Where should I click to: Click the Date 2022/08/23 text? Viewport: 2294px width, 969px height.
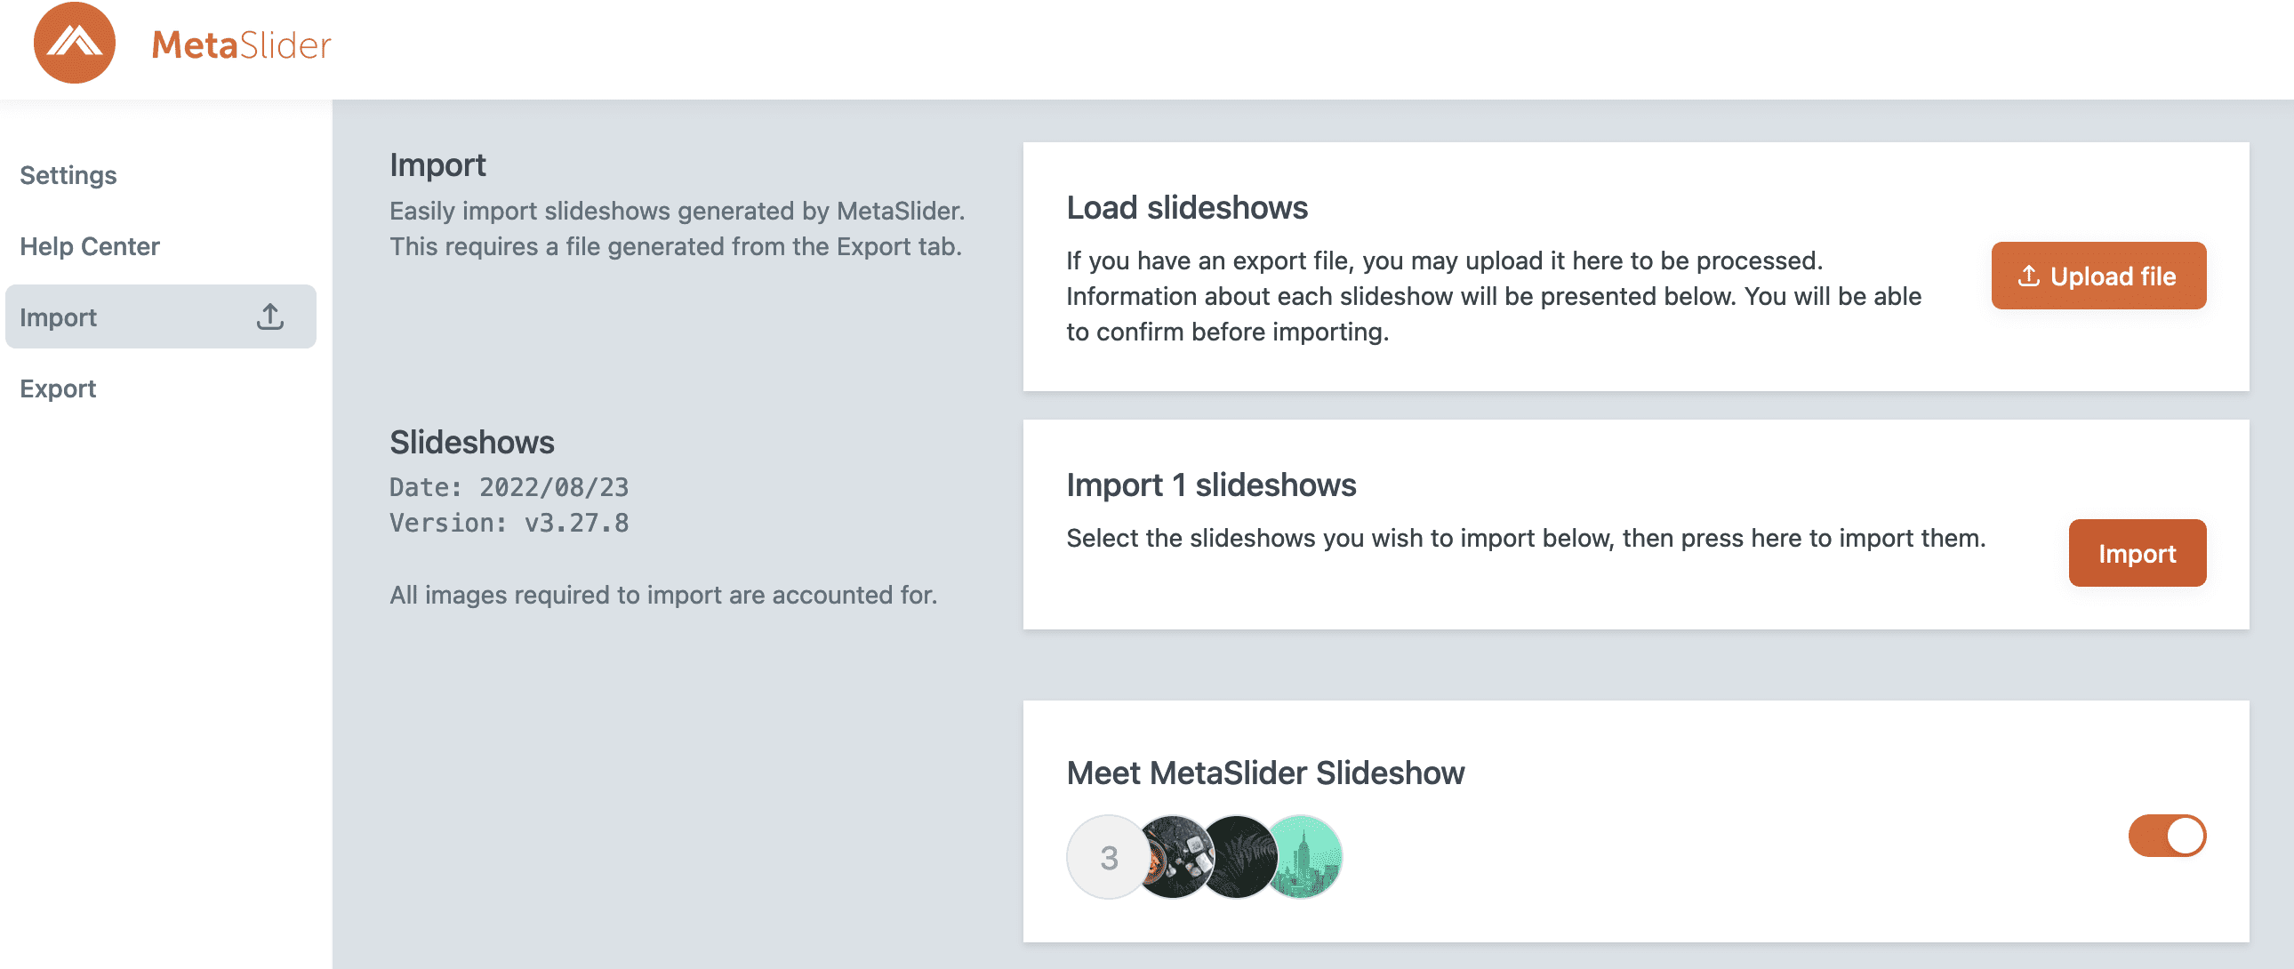(509, 487)
